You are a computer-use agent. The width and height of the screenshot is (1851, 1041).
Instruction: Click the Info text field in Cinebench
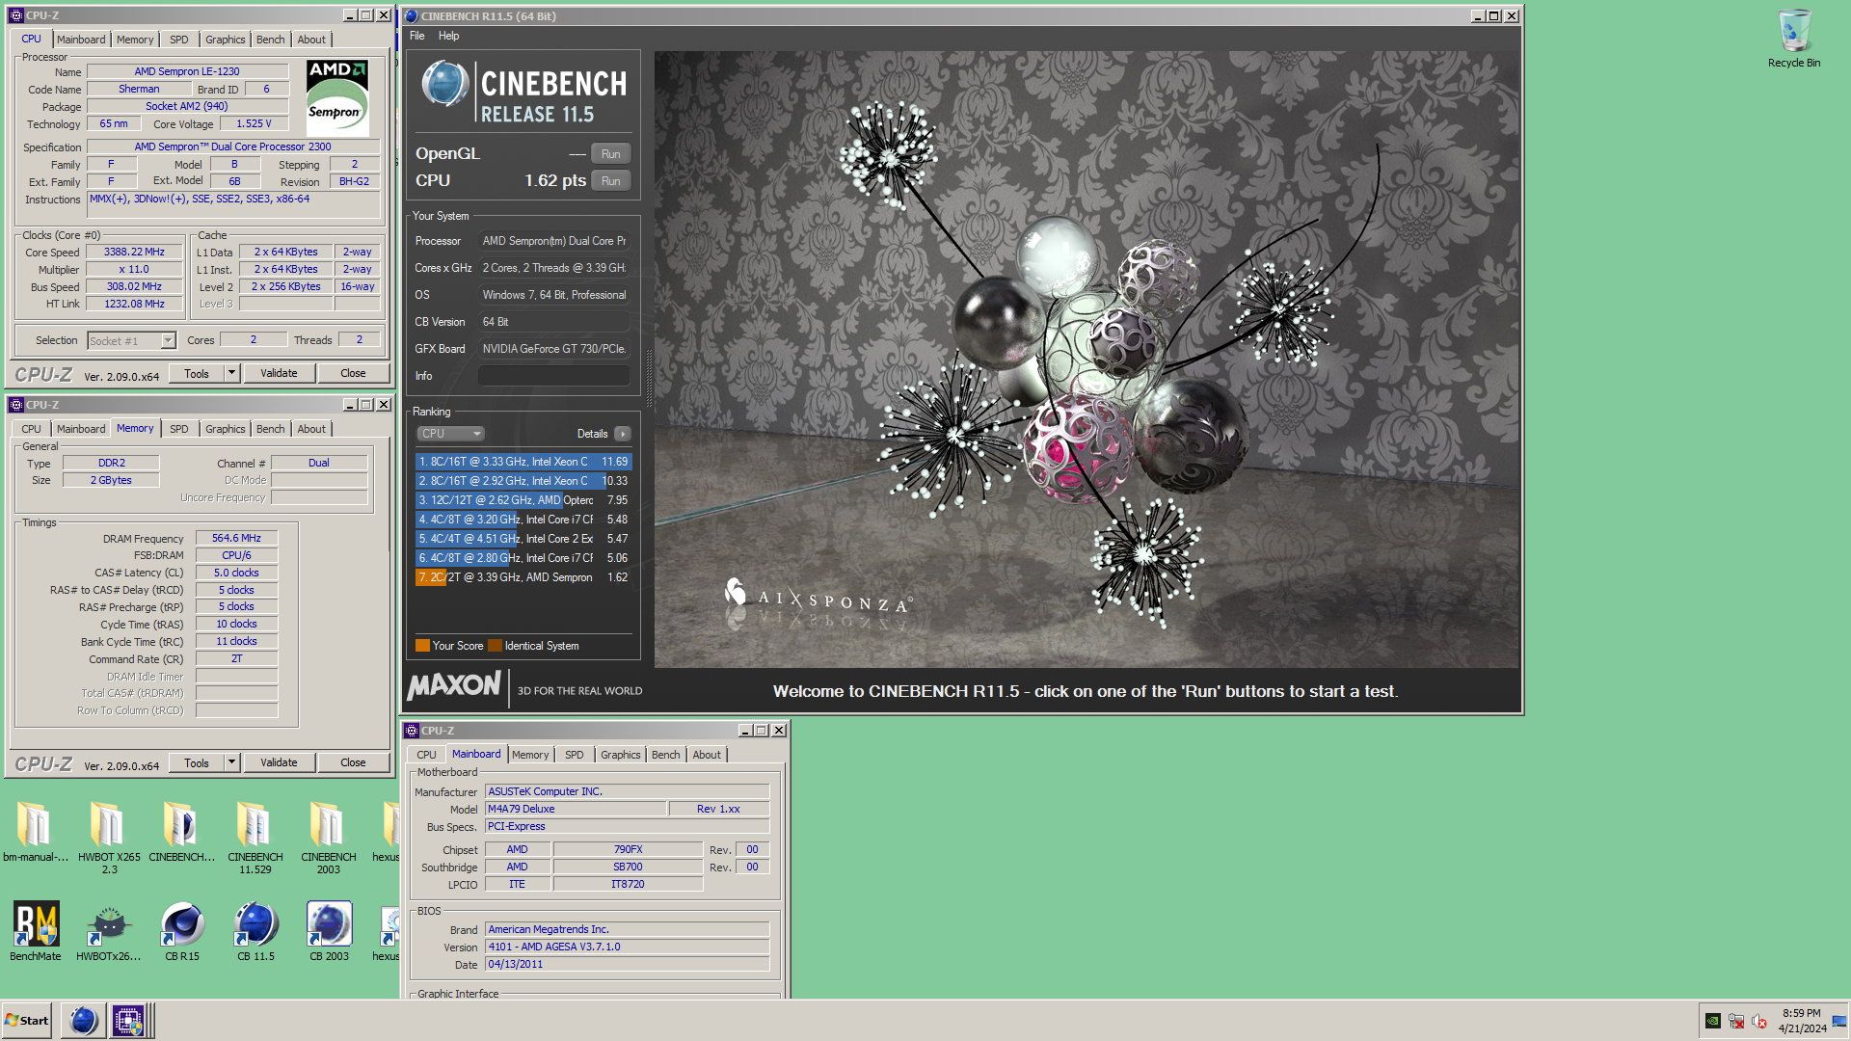coord(554,376)
